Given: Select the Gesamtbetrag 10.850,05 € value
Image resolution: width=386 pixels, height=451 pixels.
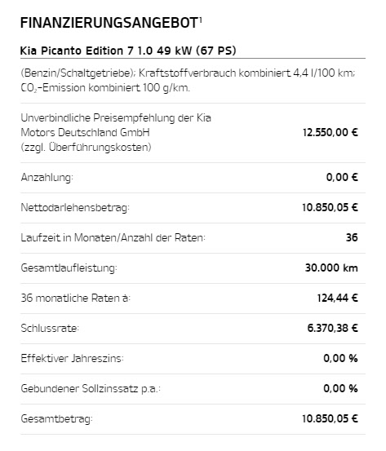Looking at the screenshot, I should click(x=330, y=418).
